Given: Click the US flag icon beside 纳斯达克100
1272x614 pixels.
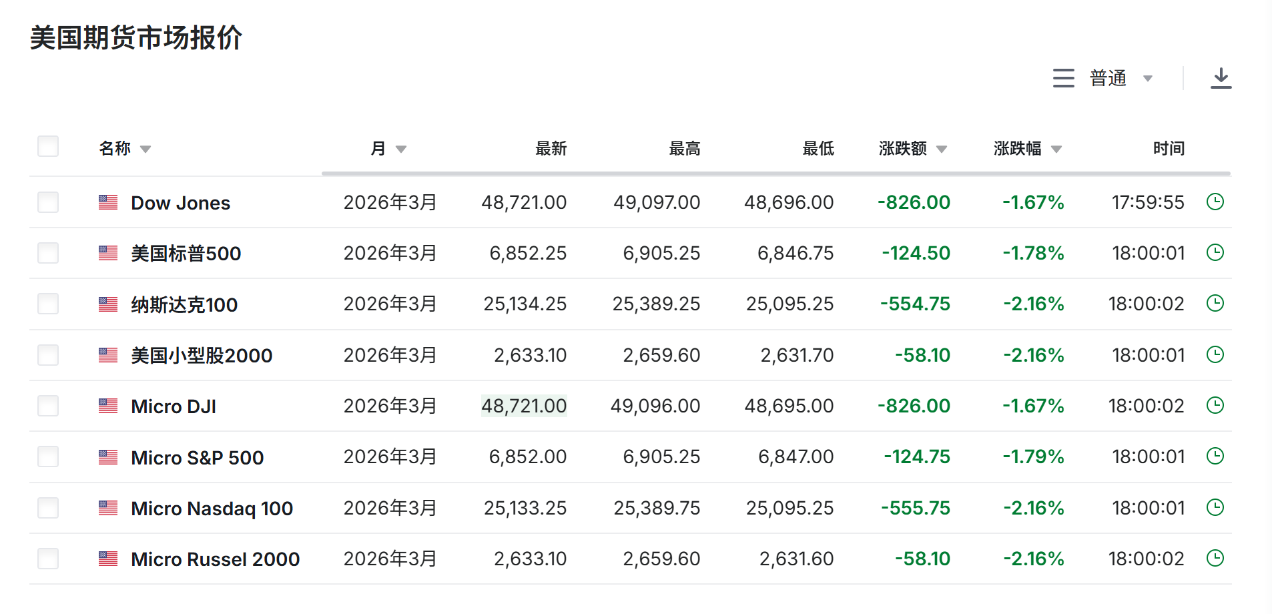Looking at the screenshot, I should 107,304.
